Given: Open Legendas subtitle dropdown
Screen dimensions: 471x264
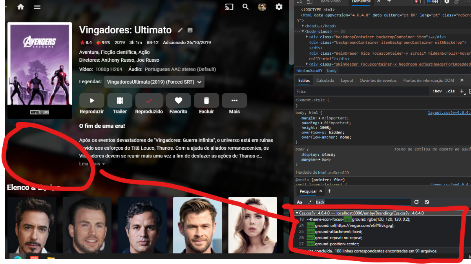Looking at the screenshot, I should coord(154,82).
